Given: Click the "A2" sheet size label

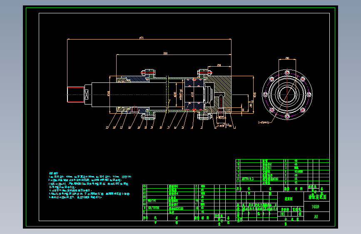Looking at the screenshot, I should tap(316, 217).
